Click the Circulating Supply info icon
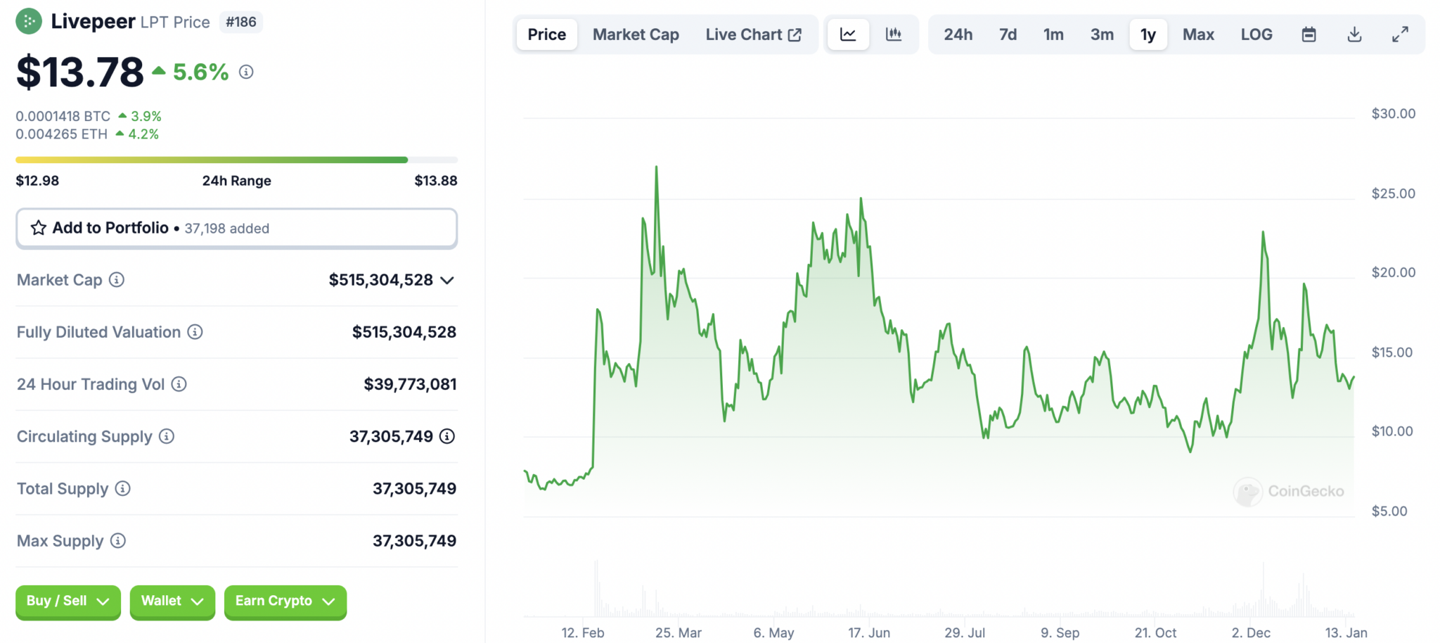This screenshot has height=643, width=1440. 167,436
